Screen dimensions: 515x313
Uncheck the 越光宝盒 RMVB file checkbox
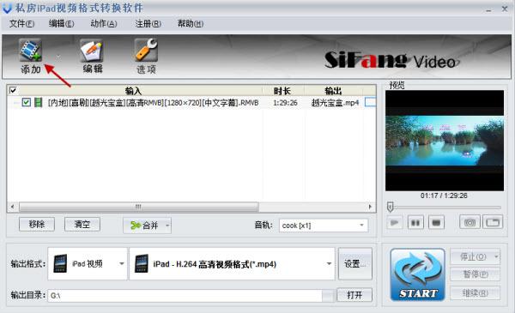[x=27, y=102]
